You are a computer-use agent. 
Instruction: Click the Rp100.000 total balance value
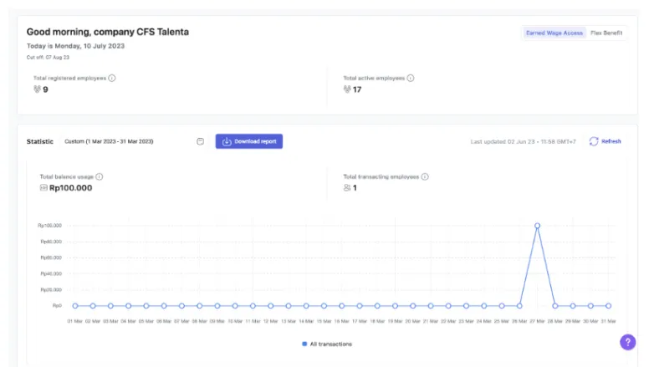click(70, 188)
